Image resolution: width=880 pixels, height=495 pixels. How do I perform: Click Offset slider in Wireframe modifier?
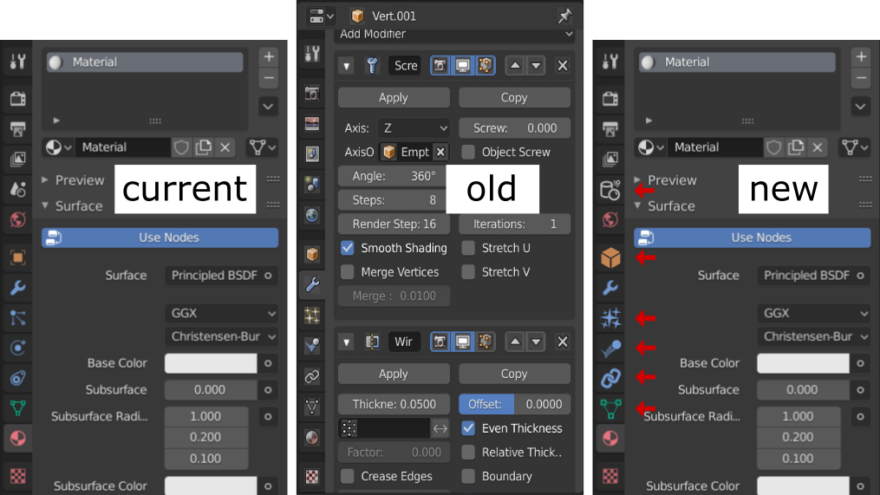tap(515, 404)
